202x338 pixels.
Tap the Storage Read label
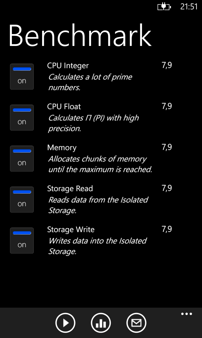[70, 189]
